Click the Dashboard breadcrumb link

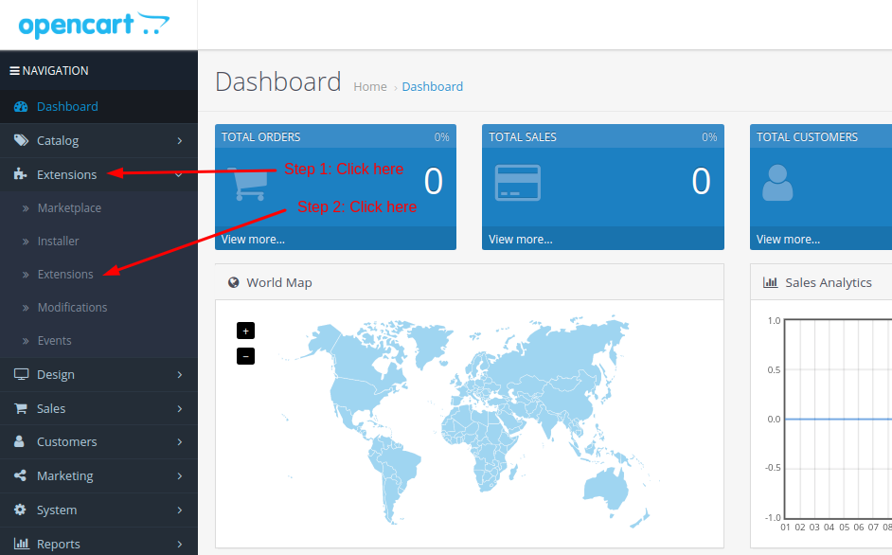pyautogui.click(x=433, y=86)
